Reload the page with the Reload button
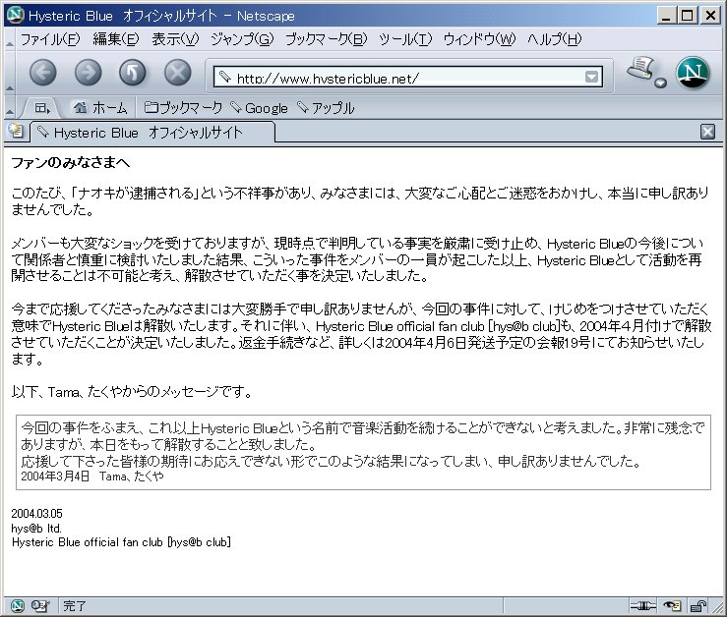The width and height of the screenshot is (727, 617). [x=133, y=73]
